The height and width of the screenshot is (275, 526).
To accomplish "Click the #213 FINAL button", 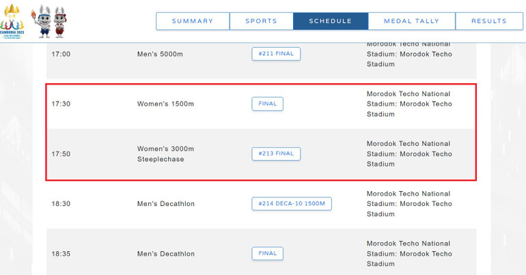I will click(x=276, y=154).
